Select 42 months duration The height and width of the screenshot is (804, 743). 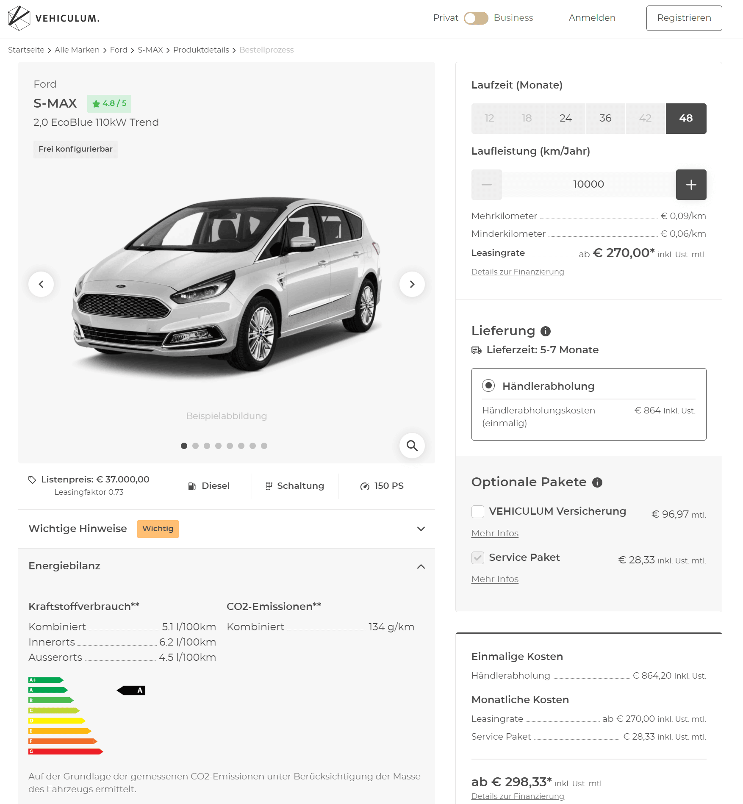coord(645,119)
